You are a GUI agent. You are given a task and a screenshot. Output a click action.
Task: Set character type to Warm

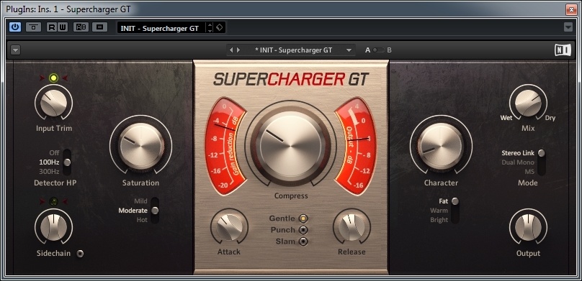pyautogui.click(x=439, y=211)
